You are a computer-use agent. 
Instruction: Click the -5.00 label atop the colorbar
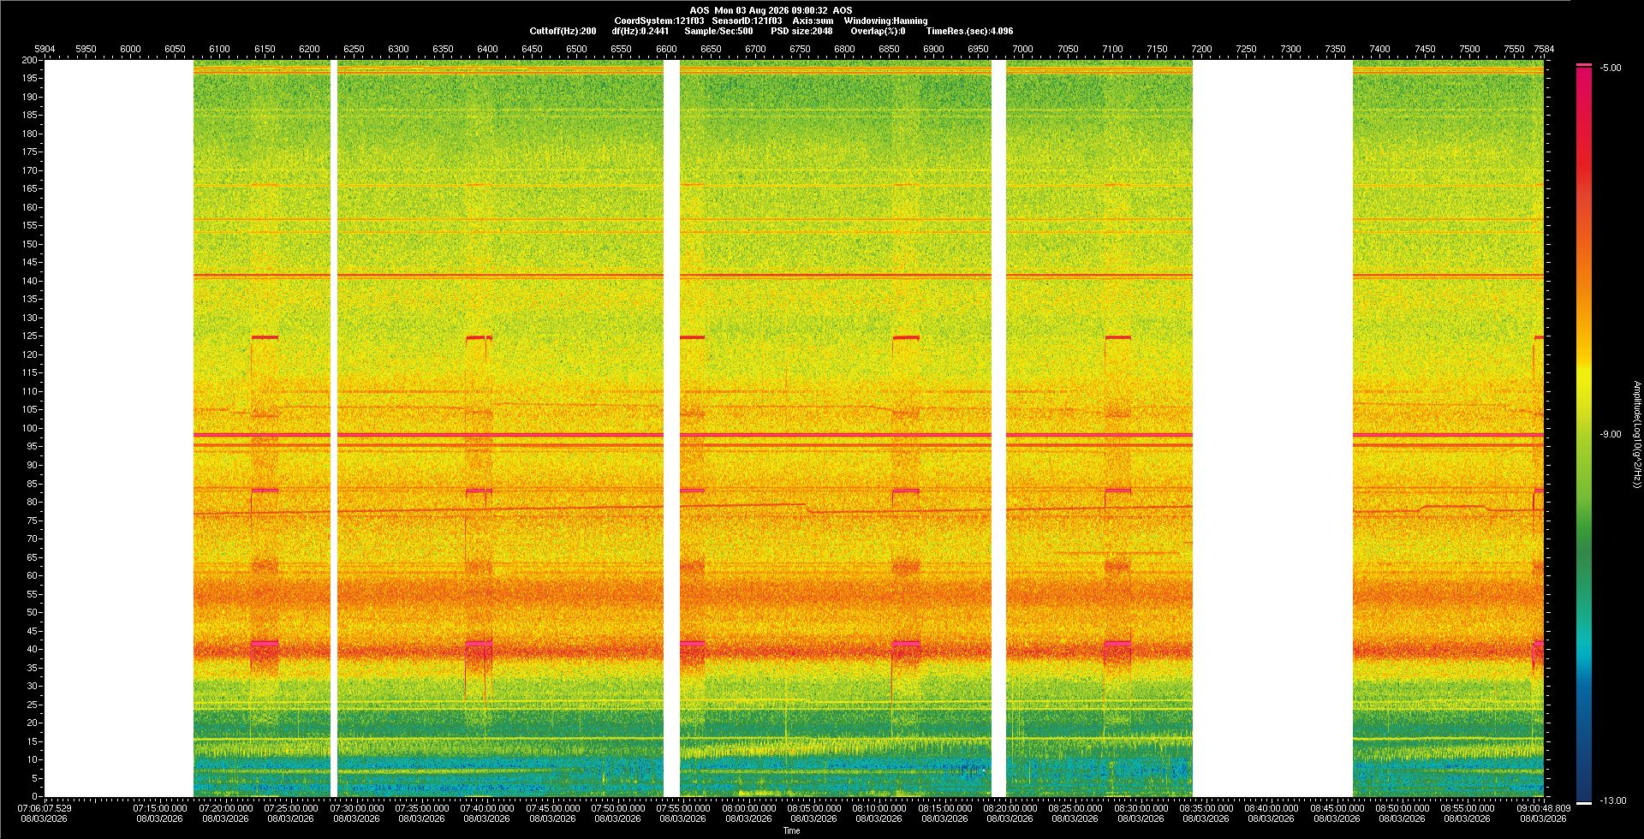1611,68
